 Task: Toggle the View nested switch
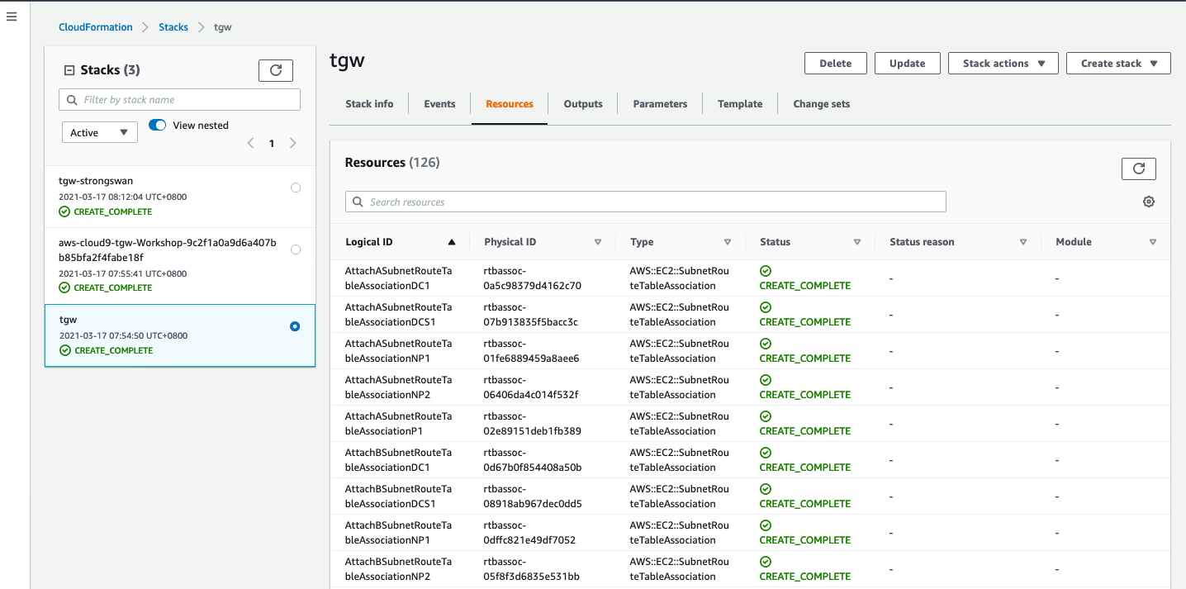pos(158,126)
